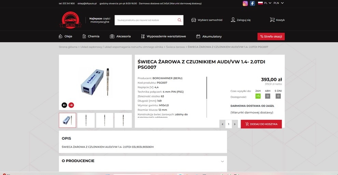Select the second glow plug thumbnail
This screenshot has width=338, height=175.
pos(86,120)
